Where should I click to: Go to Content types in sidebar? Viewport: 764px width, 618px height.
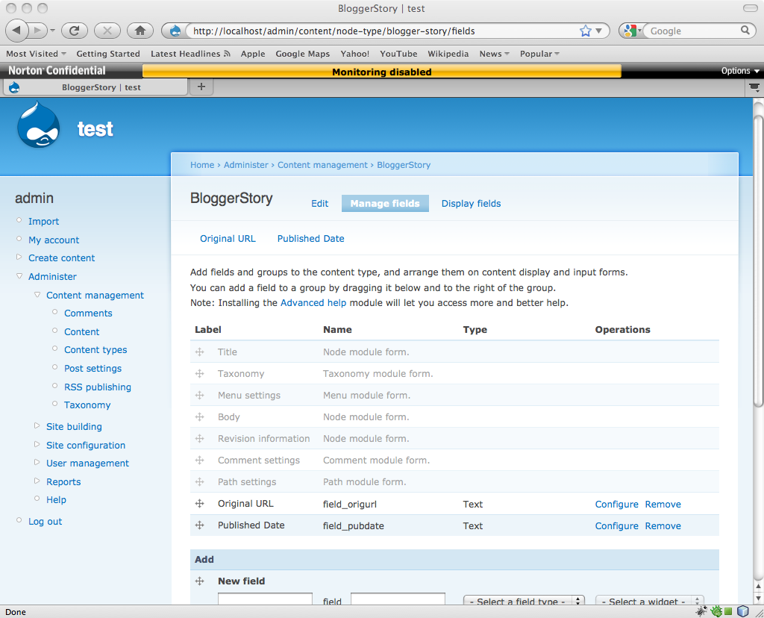click(x=95, y=350)
